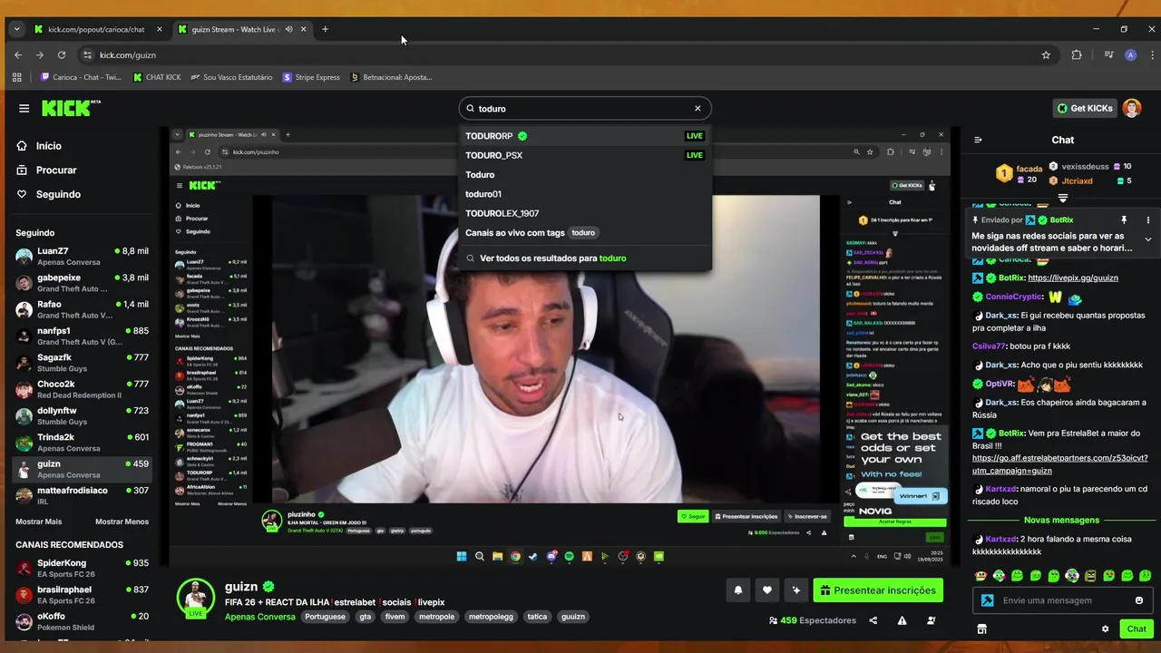Click the KICK logo
The height and width of the screenshot is (653, 1161).
pos(71,108)
